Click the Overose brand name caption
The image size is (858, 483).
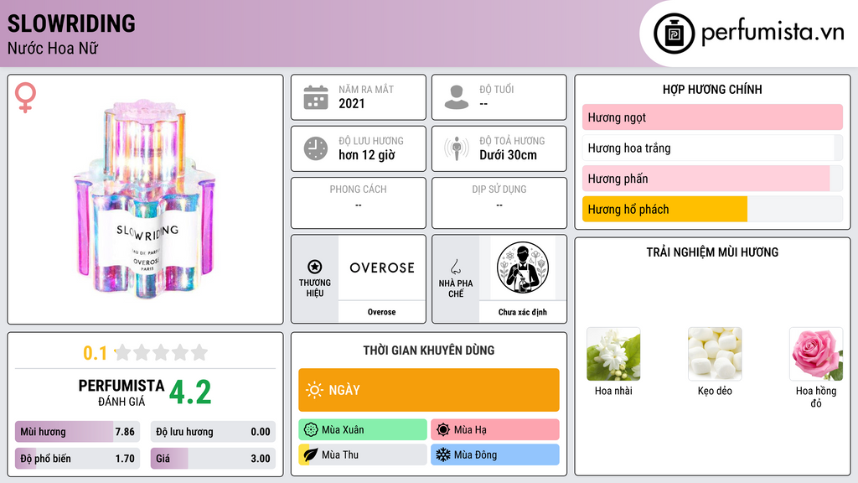(x=381, y=312)
